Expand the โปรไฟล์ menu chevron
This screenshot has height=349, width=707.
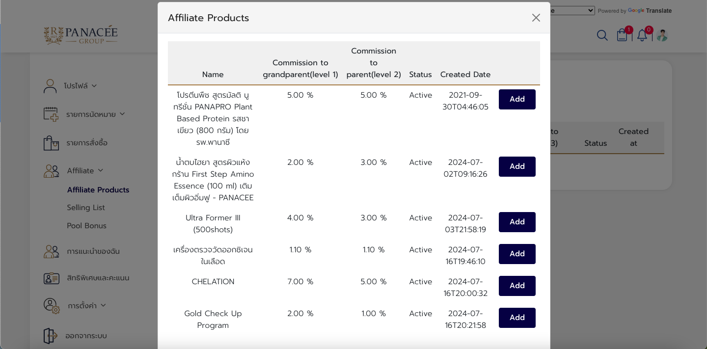[94, 86]
